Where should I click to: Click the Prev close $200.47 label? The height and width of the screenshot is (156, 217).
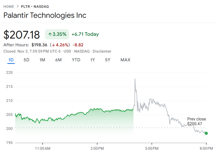(x=196, y=121)
